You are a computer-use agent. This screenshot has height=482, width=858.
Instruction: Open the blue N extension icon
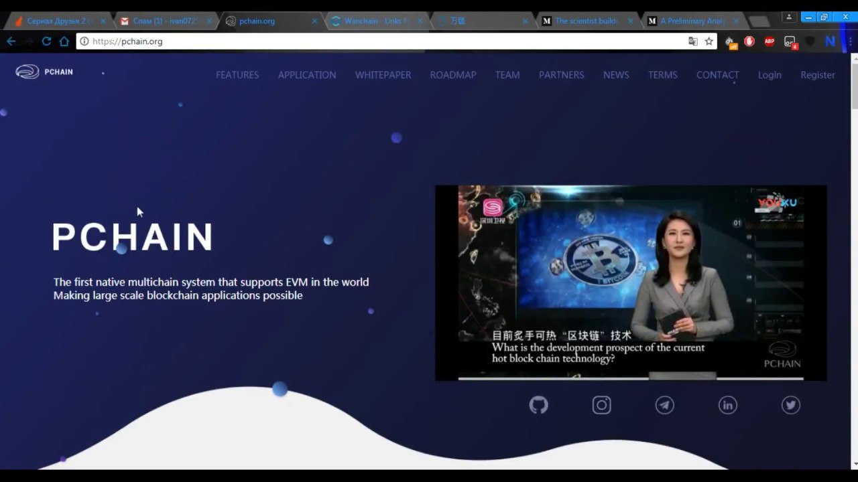coord(830,42)
